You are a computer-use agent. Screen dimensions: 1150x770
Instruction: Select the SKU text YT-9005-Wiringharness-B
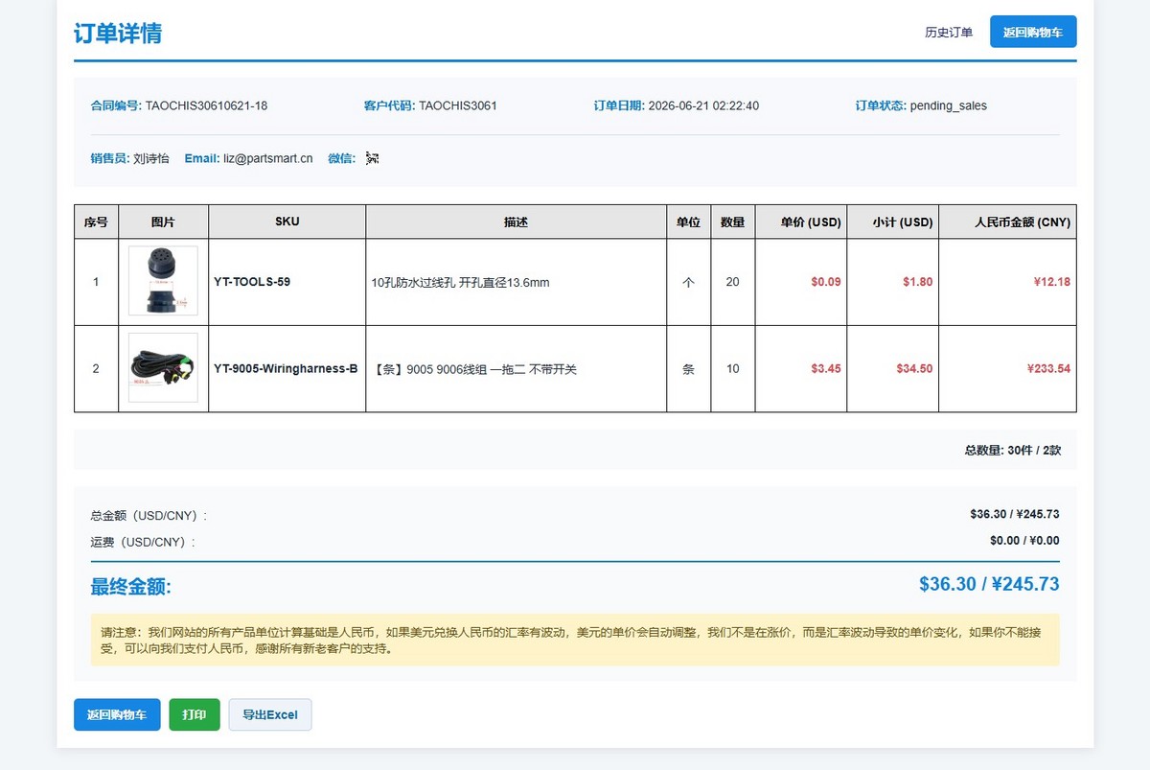tap(286, 368)
